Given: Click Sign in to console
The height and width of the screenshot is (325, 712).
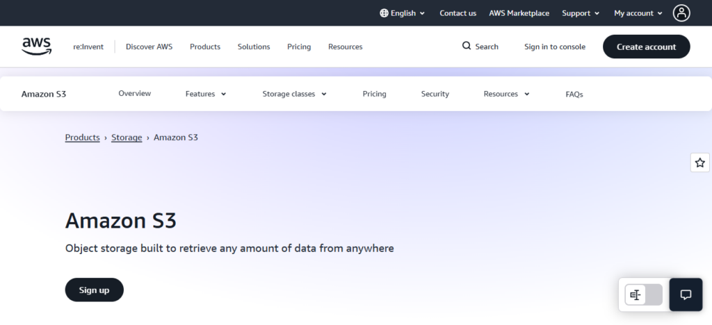Looking at the screenshot, I should click(x=554, y=47).
